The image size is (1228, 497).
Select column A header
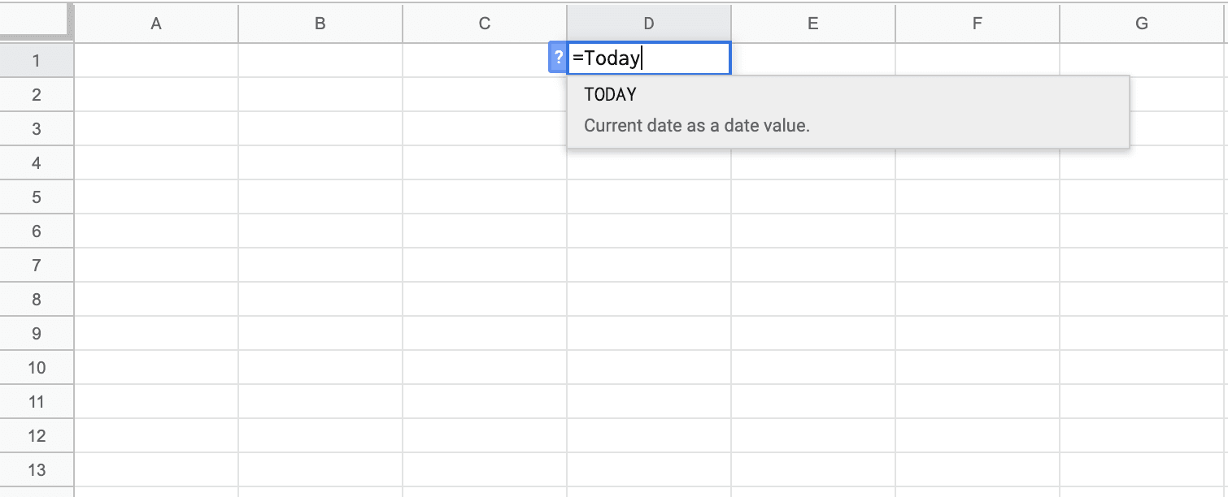tap(156, 24)
